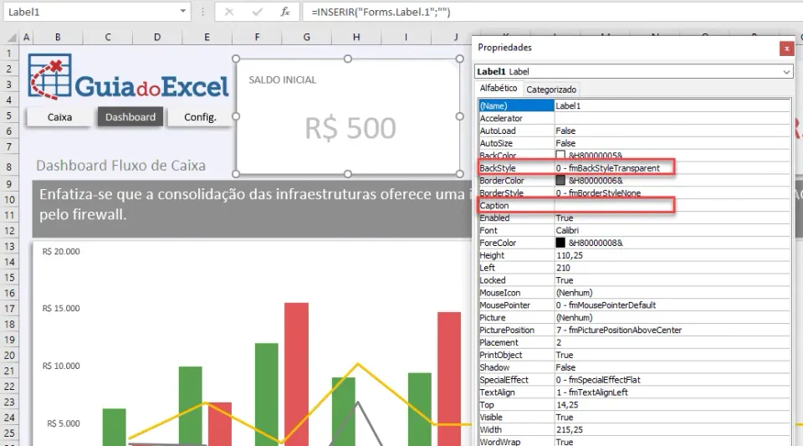Screen dimensions: 803x446
Task: Select the SpecialEffect property
Action: (634, 380)
